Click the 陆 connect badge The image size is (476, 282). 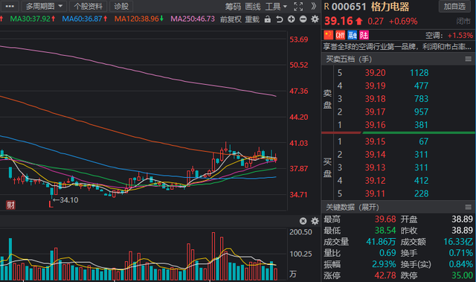click(364, 35)
